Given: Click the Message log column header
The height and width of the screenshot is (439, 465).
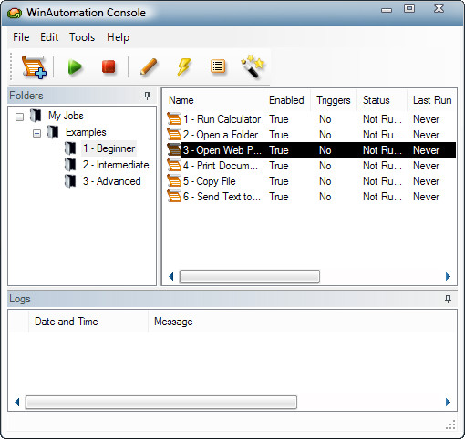Looking at the screenshot, I should (173, 322).
